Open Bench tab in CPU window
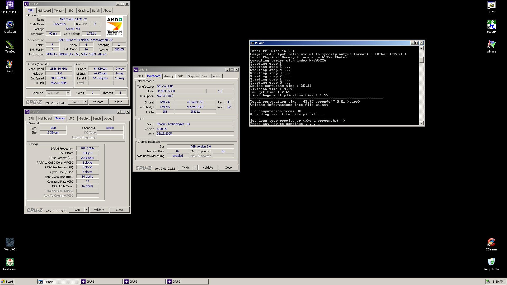507x285 pixels. point(96,11)
